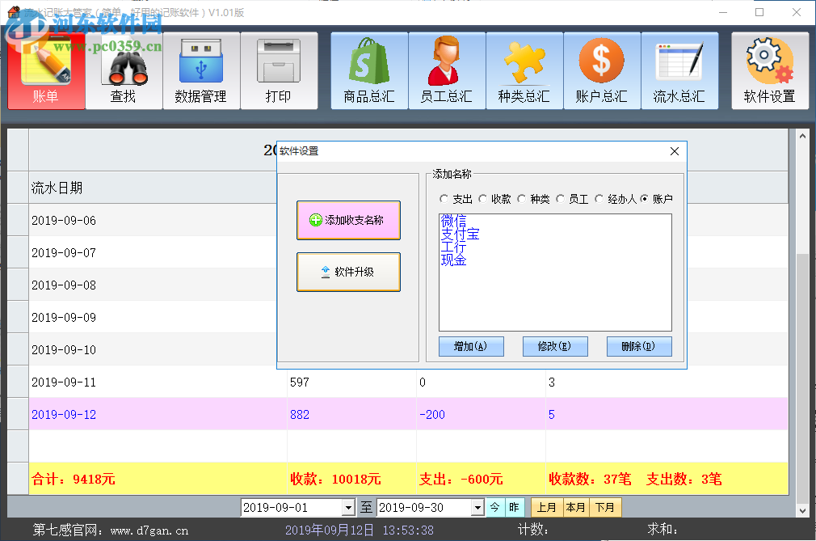Screen dimensions: 816x541
Task: Click the 合计：9418元 total cell
Action: (x=158, y=479)
